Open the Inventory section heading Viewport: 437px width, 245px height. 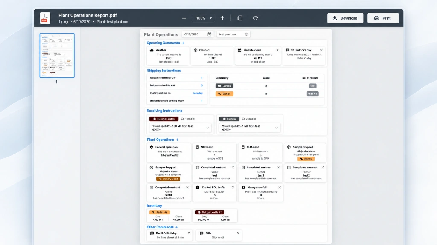[x=154, y=206]
